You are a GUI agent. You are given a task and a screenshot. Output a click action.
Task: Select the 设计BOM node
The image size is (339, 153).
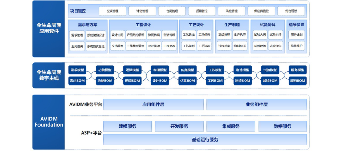[160, 81]
